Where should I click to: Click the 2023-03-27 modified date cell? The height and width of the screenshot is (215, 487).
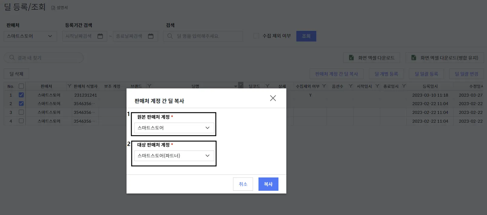471,95
